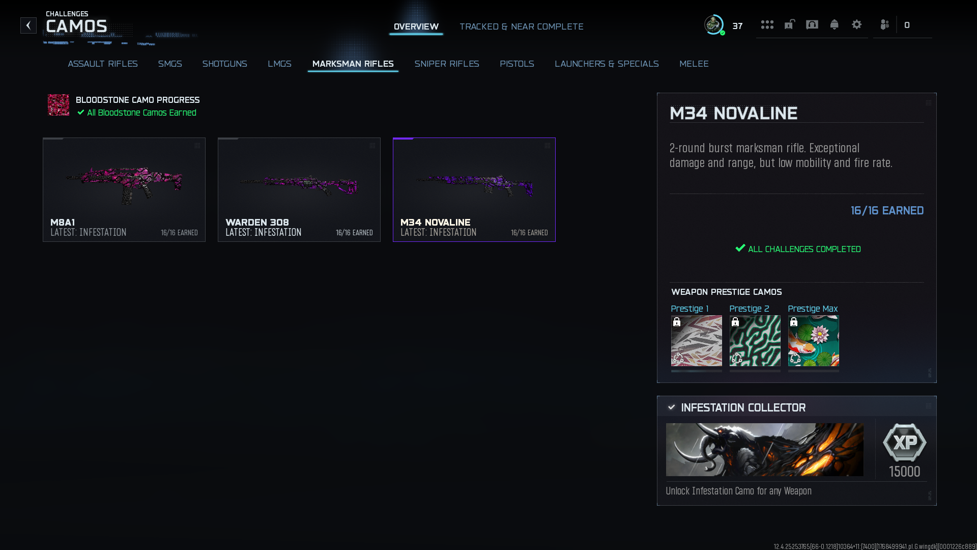The image size is (977, 550).
Task: Open the notifications bell icon
Action: [834, 24]
